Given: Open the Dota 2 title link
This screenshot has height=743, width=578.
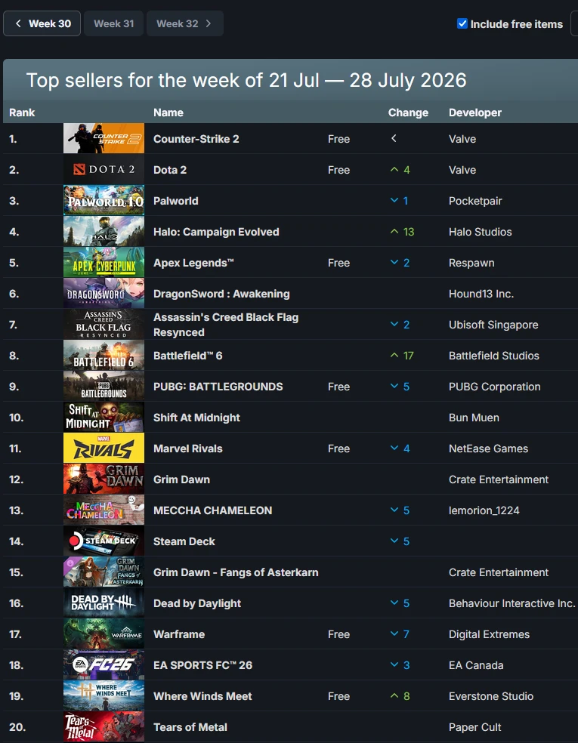Looking at the screenshot, I should (x=170, y=170).
